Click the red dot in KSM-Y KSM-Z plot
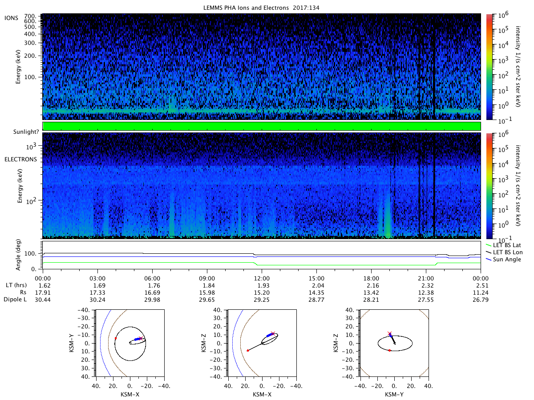Viewport: 534px width, 400px height. click(x=389, y=351)
